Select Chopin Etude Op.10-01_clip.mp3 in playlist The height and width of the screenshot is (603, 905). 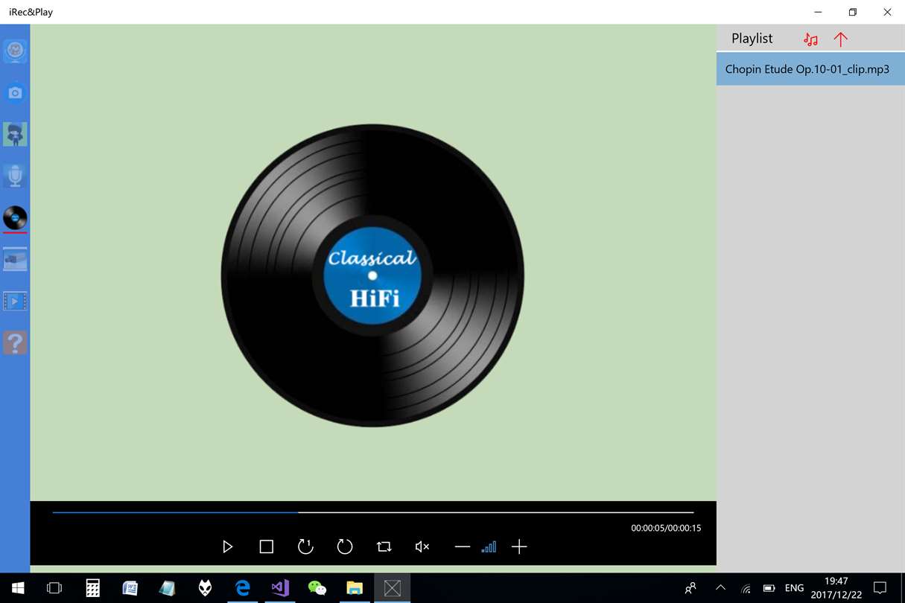click(x=810, y=69)
